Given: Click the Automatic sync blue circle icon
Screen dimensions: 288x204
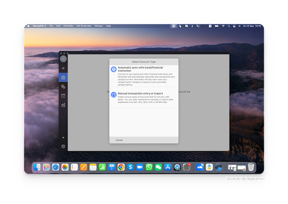Looking at the screenshot, I should click(x=114, y=69).
